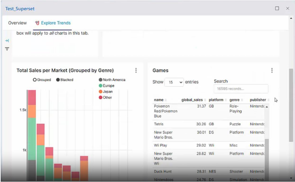
Task: Click the Shooter genre cell
Action: pyautogui.click(x=236, y=171)
